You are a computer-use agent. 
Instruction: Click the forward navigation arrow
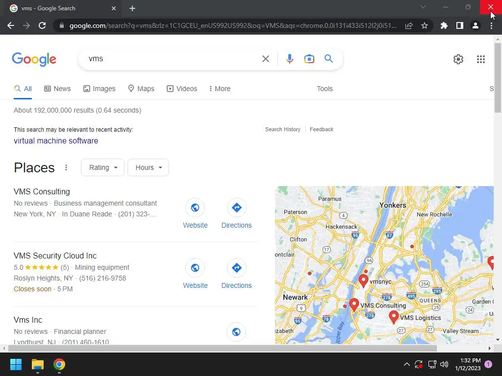[x=26, y=25]
